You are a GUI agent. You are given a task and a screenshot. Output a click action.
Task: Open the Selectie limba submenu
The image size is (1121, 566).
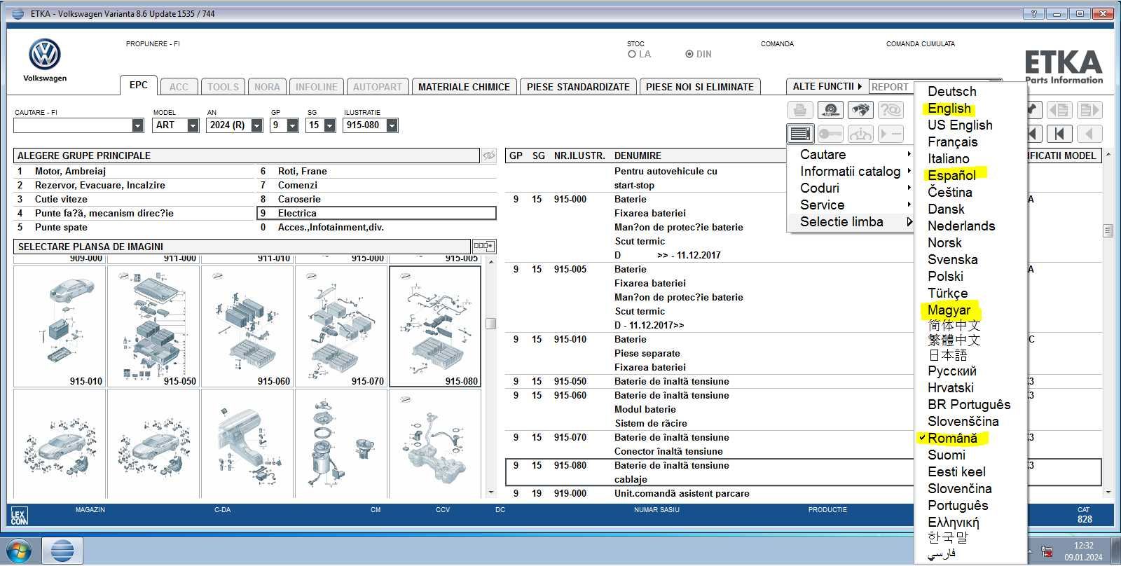pos(851,221)
